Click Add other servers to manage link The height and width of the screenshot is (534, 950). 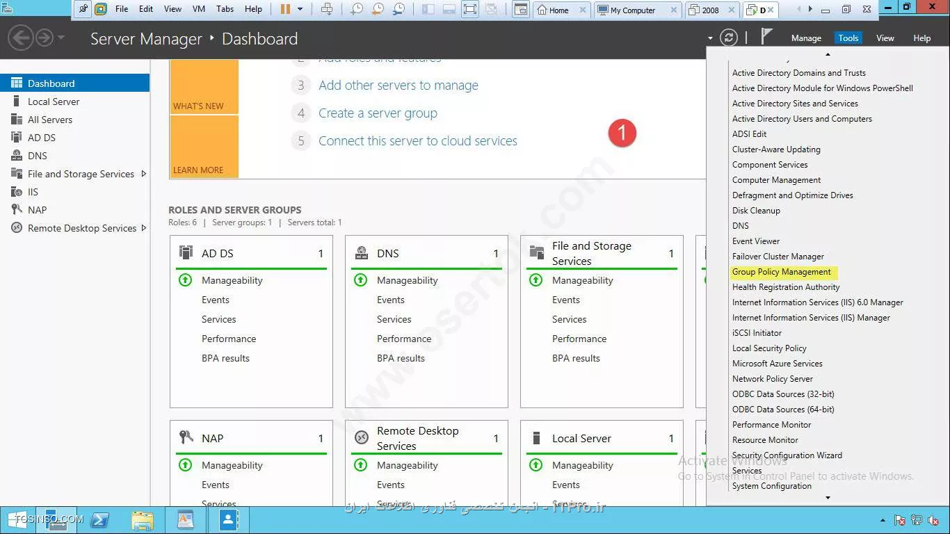[398, 86]
